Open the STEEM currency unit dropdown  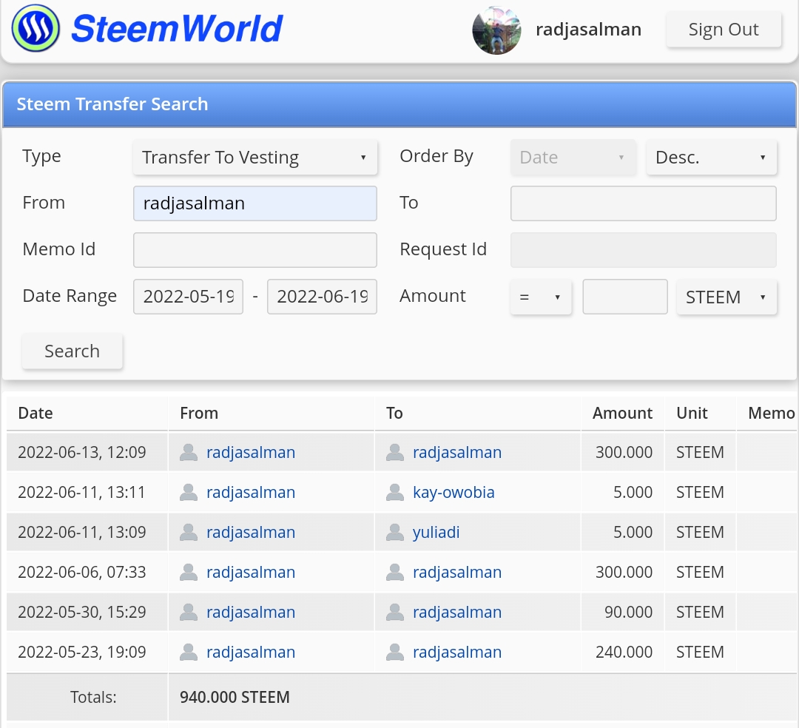[726, 297]
